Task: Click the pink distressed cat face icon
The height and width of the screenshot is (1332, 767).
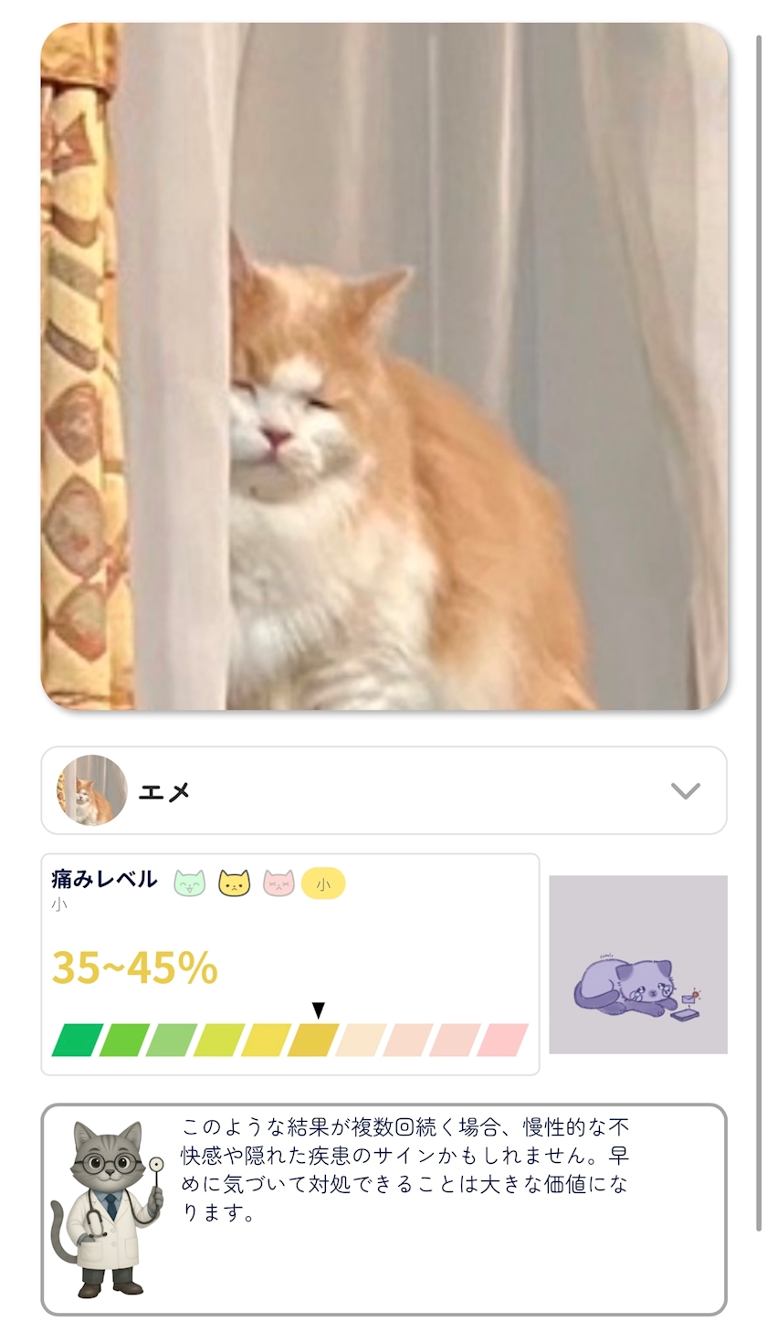Action: pyautogui.click(x=278, y=883)
